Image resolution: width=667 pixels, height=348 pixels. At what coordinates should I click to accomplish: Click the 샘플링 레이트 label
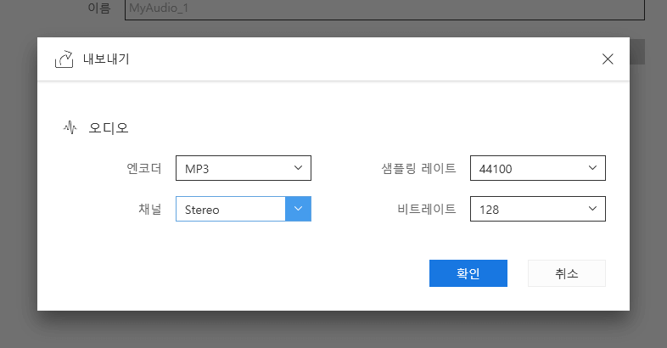click(x=419, y=168)
